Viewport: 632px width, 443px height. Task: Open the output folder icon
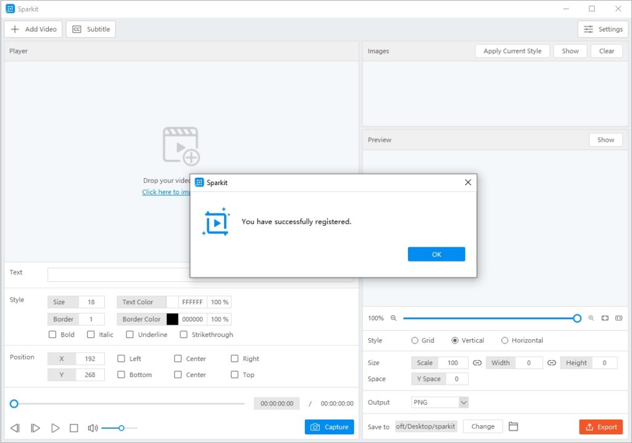[513, 426]
